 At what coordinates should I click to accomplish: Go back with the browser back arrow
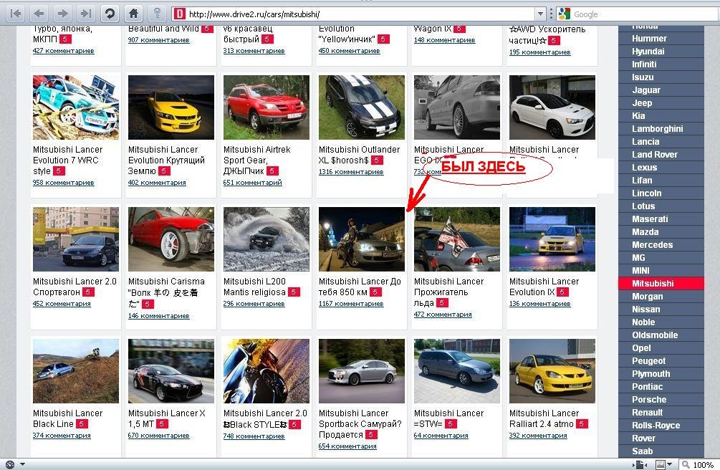[x=39, y=14]
